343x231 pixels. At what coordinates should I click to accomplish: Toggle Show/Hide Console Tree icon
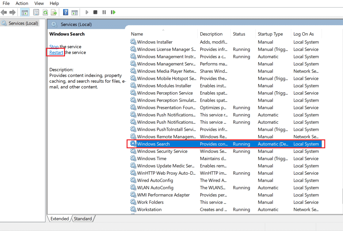pos(25,13)
